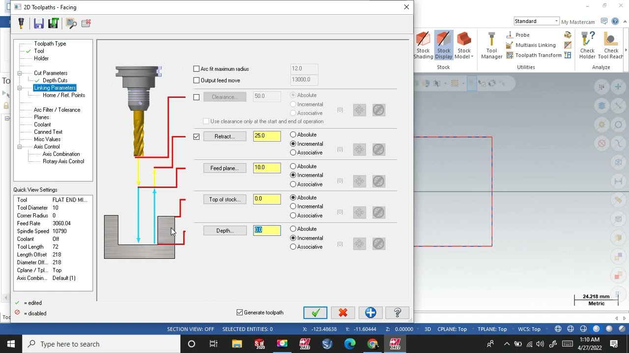The width and height of the screenshot is (629, 353).
Task: Collapse the Cut Parameters tree node
Action: coord(20,73)
